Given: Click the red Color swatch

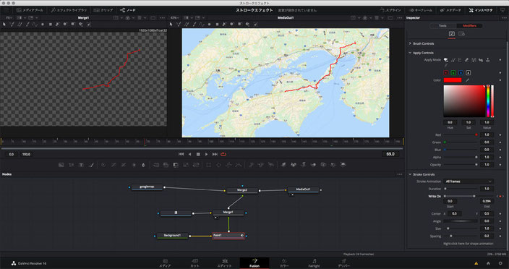Looking at the screenshot, I should [x=453, y=80].
